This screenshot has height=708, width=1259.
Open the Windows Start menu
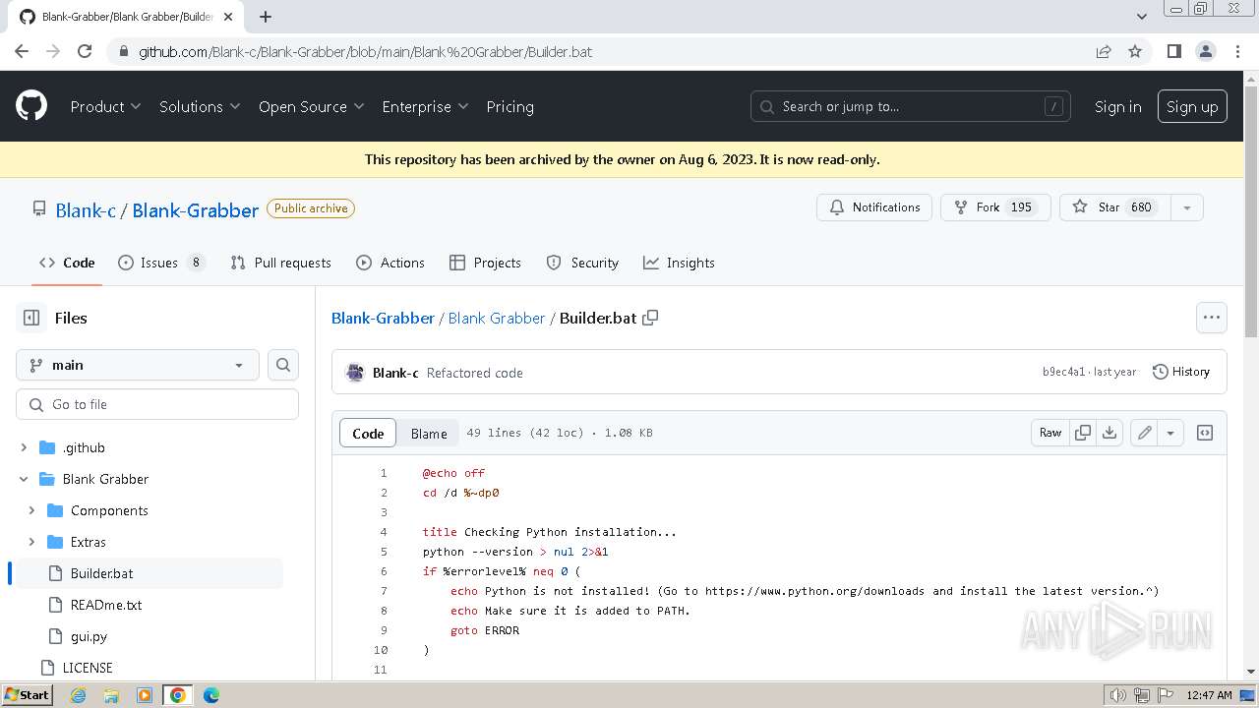(27, 695)
